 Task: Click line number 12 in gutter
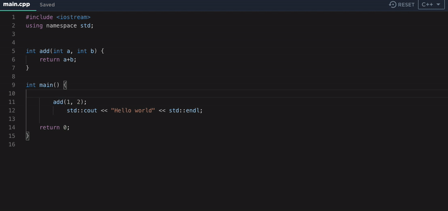pos(12,110)
